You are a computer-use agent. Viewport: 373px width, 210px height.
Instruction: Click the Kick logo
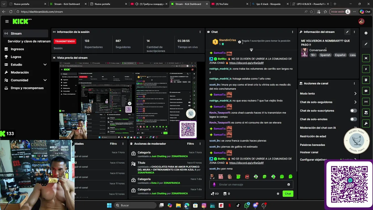22,21
